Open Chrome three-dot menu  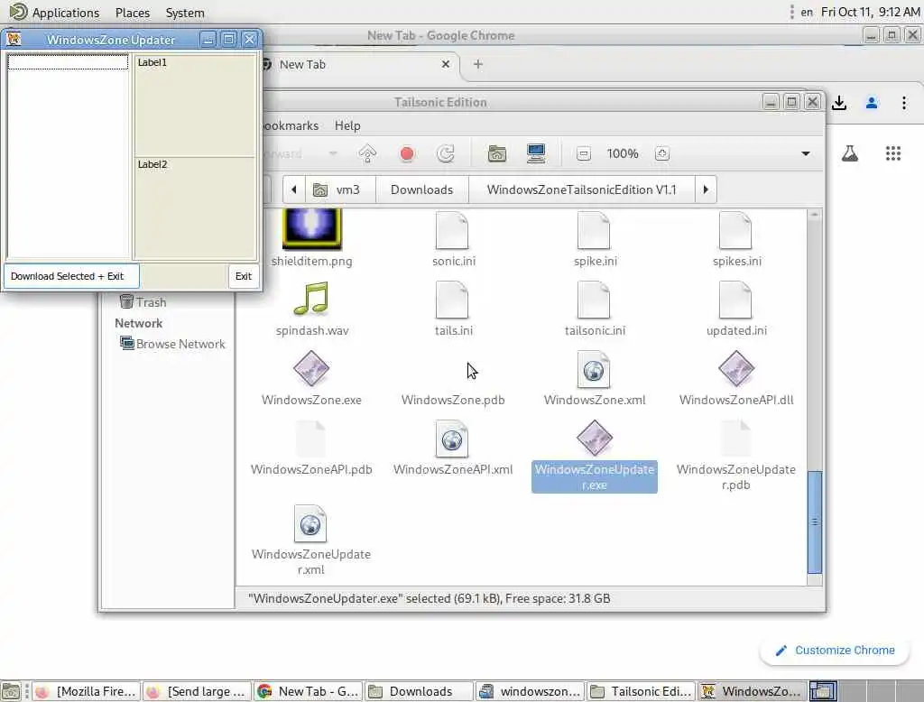pyautogui.click(x=904, y=103)
